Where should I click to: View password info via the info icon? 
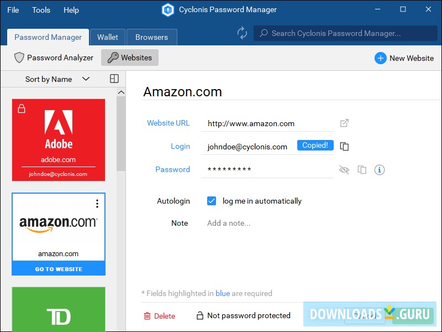(x=380, y=170)
